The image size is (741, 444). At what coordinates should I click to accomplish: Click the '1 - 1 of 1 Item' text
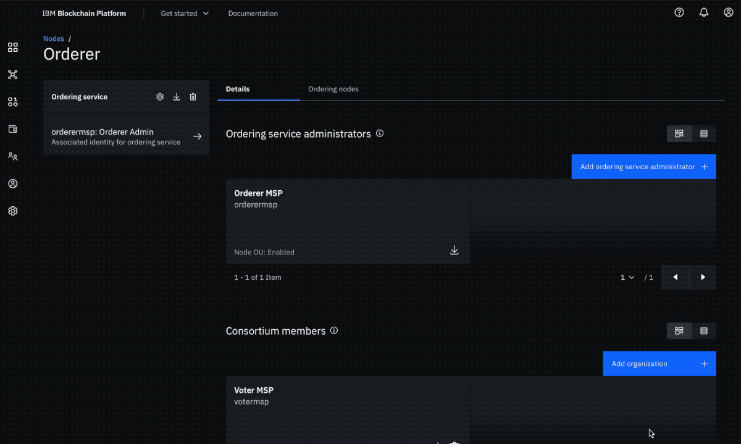tap(257, 277)
